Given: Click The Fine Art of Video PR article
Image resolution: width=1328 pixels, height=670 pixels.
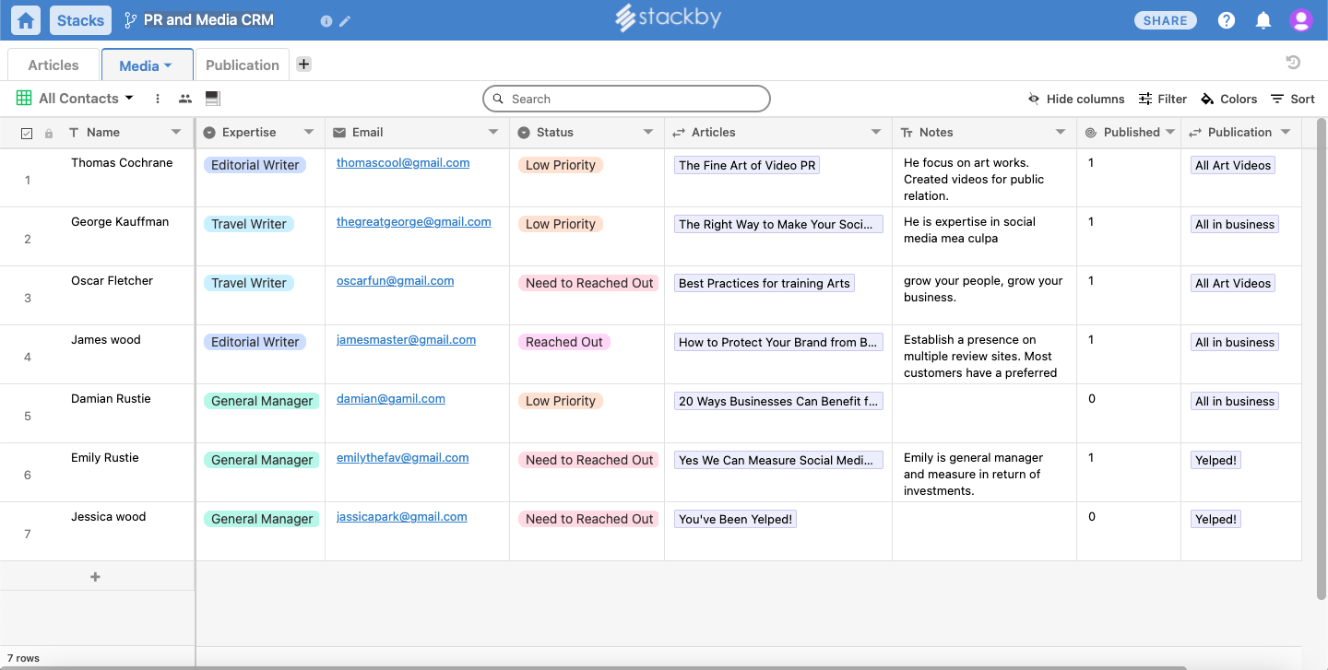Looking at the screenshot, I should click(x=747, y=165).
